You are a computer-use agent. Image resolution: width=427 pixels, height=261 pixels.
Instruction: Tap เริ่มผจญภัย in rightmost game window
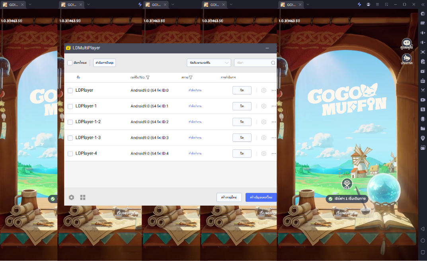click(x=347, y=213)
